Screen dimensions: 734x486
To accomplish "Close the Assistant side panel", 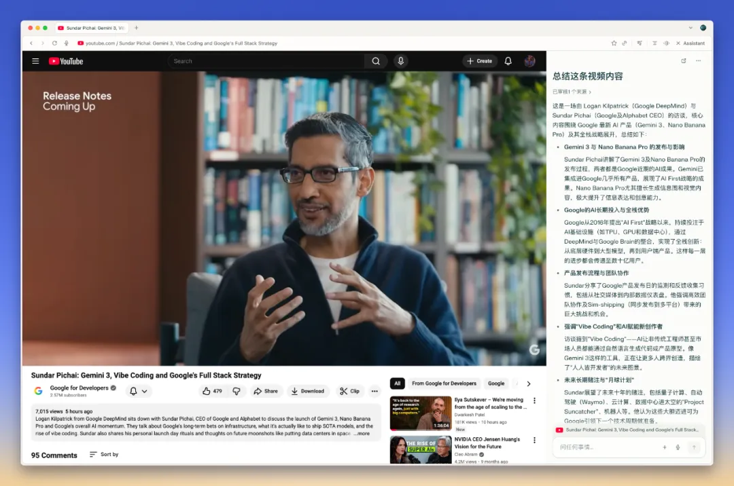I will click(x=678, y=43).
